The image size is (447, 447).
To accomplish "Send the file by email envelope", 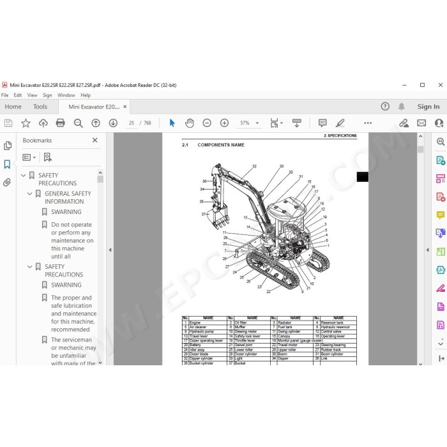I will (421, 123).
